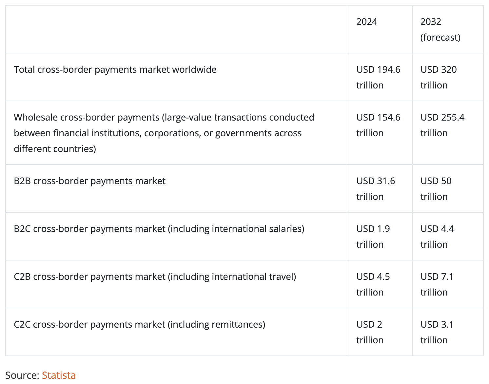Click the B2C cross-border payments market label
Image resolution: width=489 pixels, height=384 pixels.
click(x=159, y=229)
